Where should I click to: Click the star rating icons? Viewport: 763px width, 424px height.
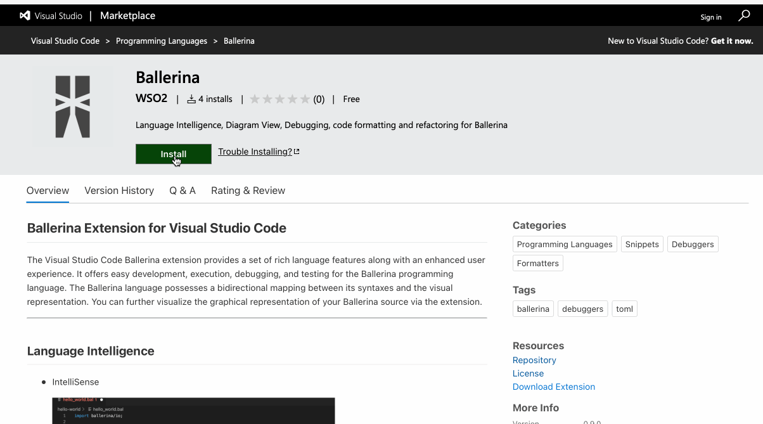(x=279, y=99)
